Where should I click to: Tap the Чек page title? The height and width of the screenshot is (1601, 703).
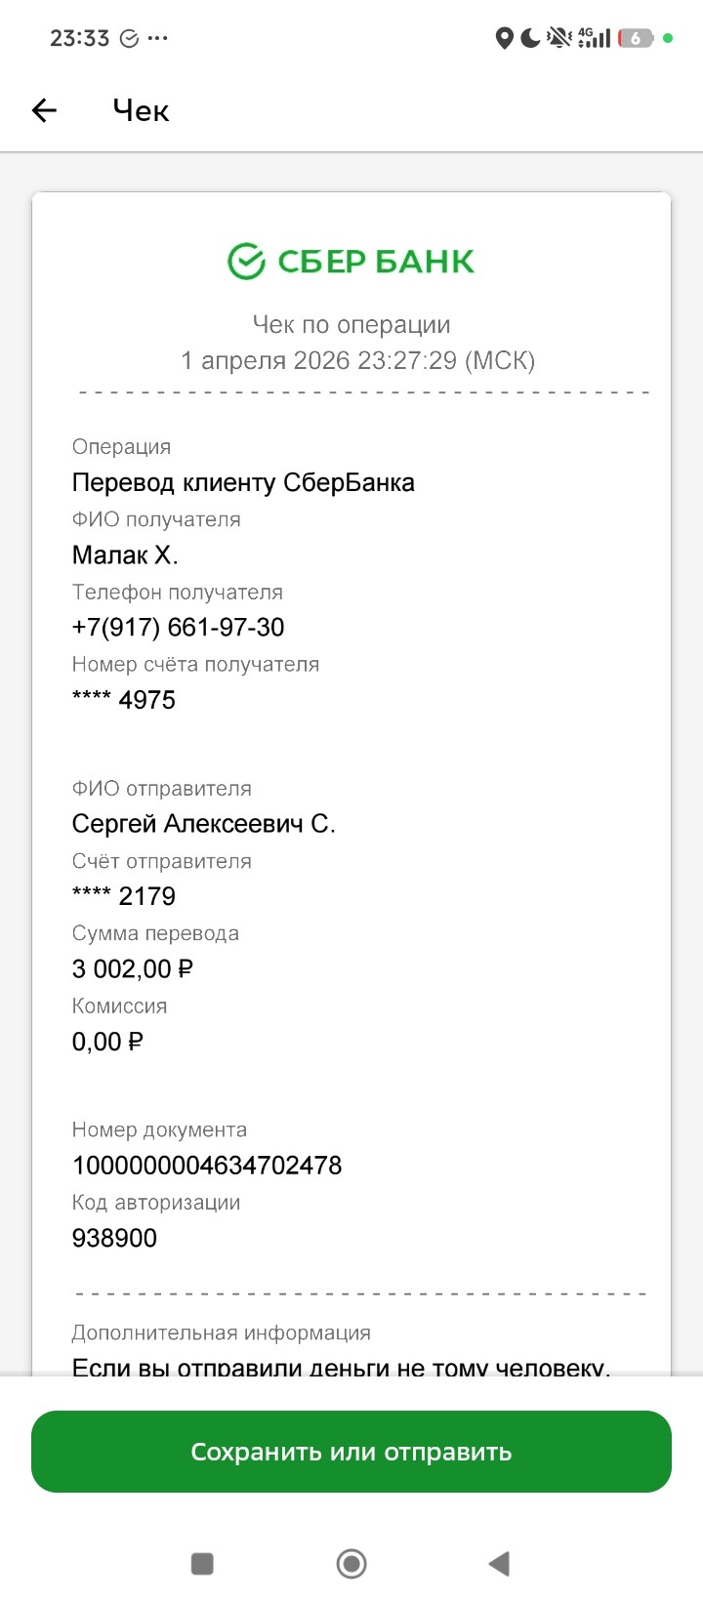(x=141, y=110)
